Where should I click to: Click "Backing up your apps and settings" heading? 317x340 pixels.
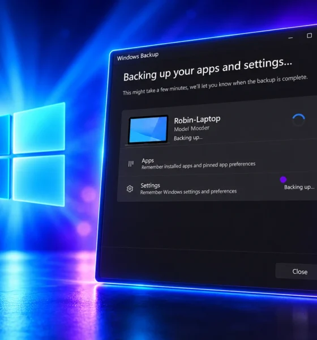208,69
